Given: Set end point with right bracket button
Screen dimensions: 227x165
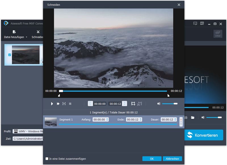Looking at the screenshot, I should [125, 103].
